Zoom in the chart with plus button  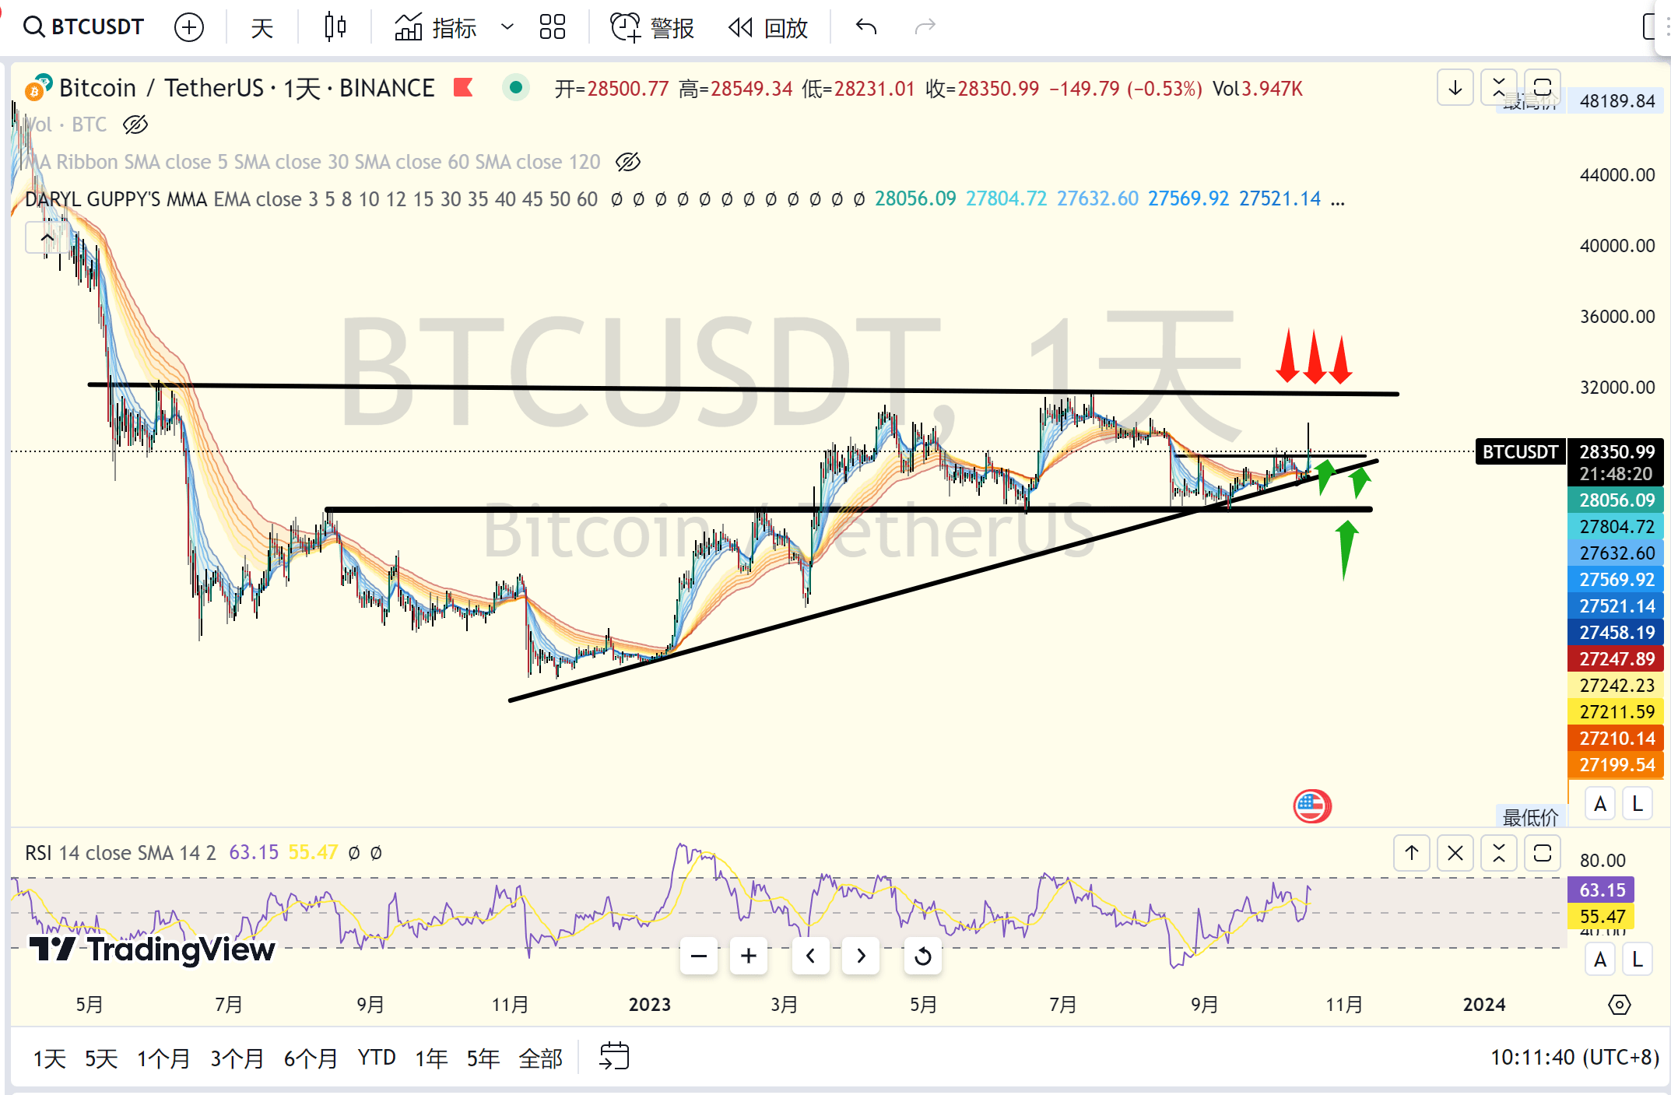(x=749, y=956)
